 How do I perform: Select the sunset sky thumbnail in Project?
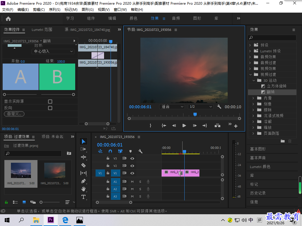tap(55, 170)
